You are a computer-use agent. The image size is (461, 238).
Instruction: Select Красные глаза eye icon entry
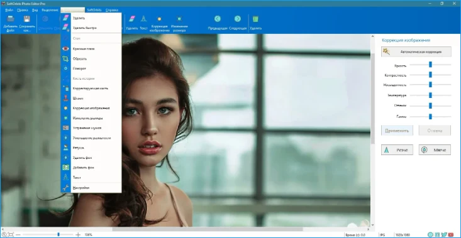point(91,49)
